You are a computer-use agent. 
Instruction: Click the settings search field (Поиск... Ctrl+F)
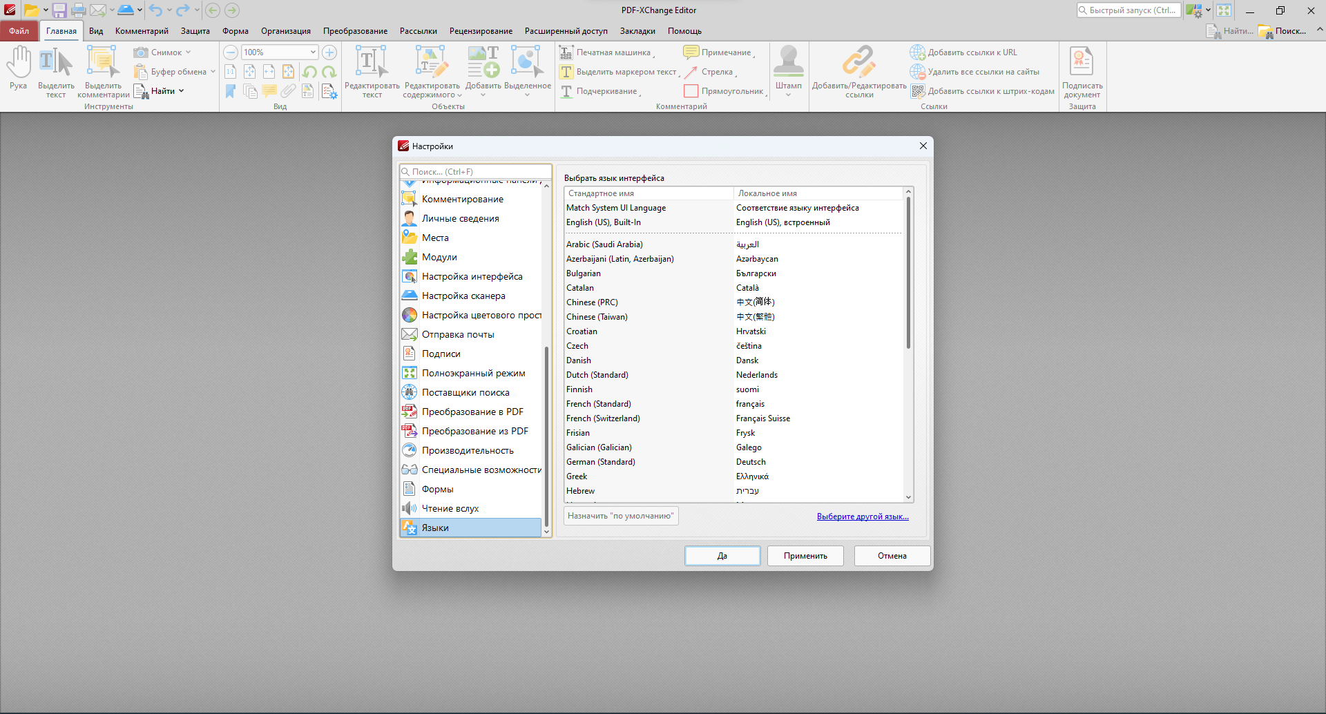pyautogui.click(x=476, y=172)
